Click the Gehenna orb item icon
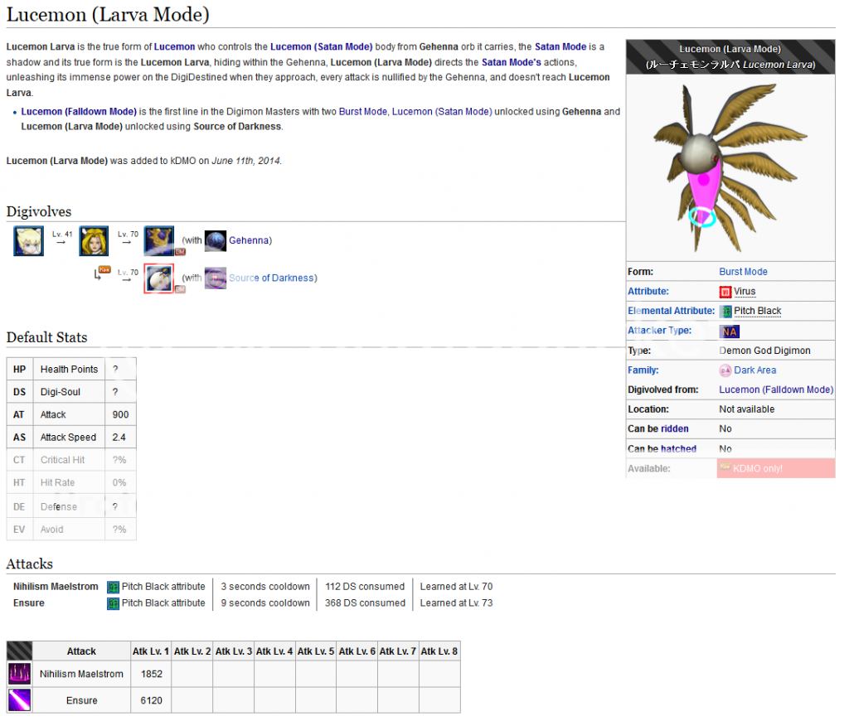The width and height of the screenshot is (849, 721). click(x=216, y=240)
